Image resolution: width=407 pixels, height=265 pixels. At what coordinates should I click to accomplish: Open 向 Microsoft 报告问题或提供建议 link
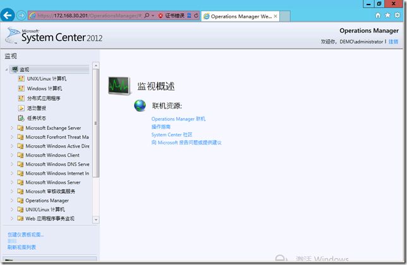pos(186,143)
